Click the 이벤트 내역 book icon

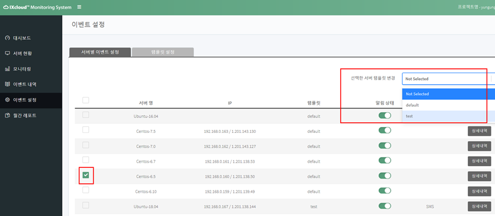[x=8, y=84]
